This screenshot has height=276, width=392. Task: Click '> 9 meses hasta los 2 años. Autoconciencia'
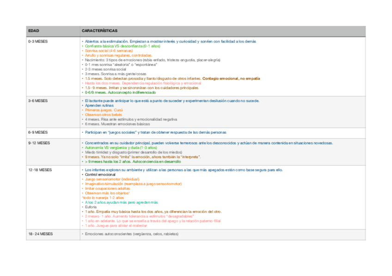133,162
